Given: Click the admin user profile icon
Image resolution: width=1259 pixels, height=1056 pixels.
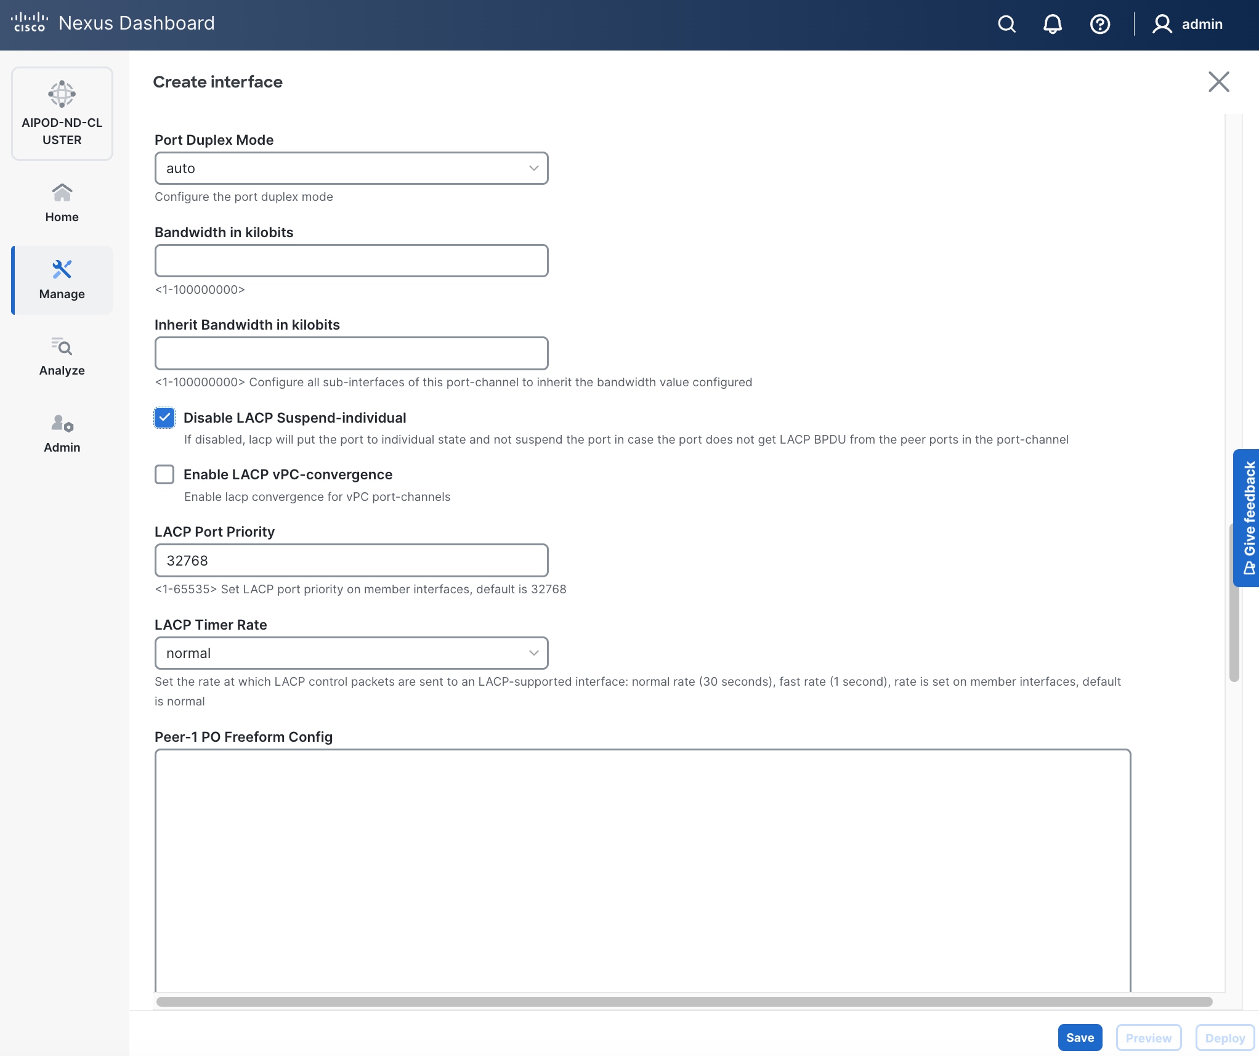Looking at the screenshot, I should (1163, 24).
